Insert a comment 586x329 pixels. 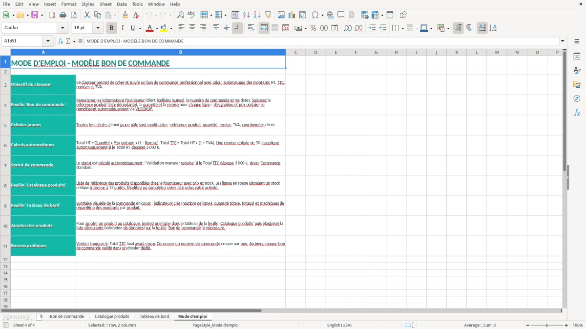click(341, 15)
